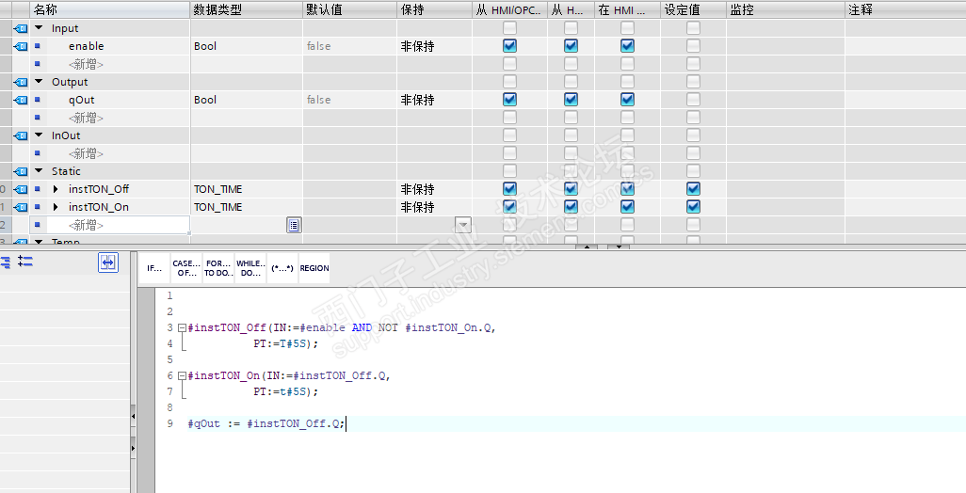Insert a comment block (*...*) snippet

click(x=282, y=268)
